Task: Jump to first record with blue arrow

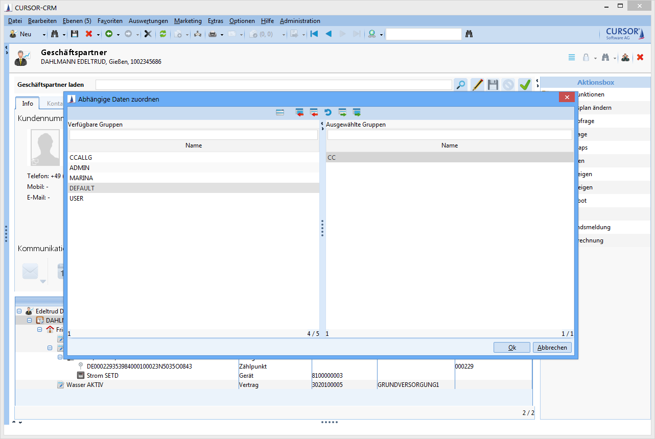Action: click(x=314, y=34)
